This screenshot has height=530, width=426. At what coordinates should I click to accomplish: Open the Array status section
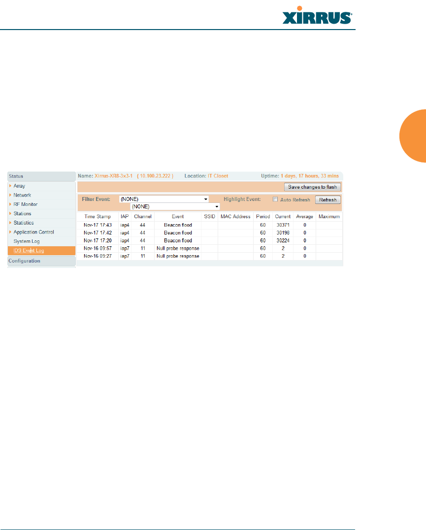(x=19, y=186)
